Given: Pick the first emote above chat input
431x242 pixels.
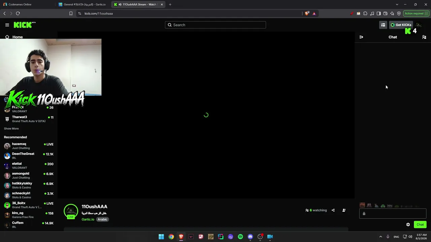Looking at the screenshot, I should pos(362,205).
